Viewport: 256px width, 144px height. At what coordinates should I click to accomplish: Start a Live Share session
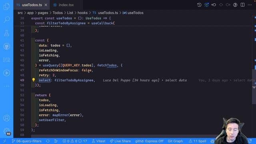pos(120,141)
